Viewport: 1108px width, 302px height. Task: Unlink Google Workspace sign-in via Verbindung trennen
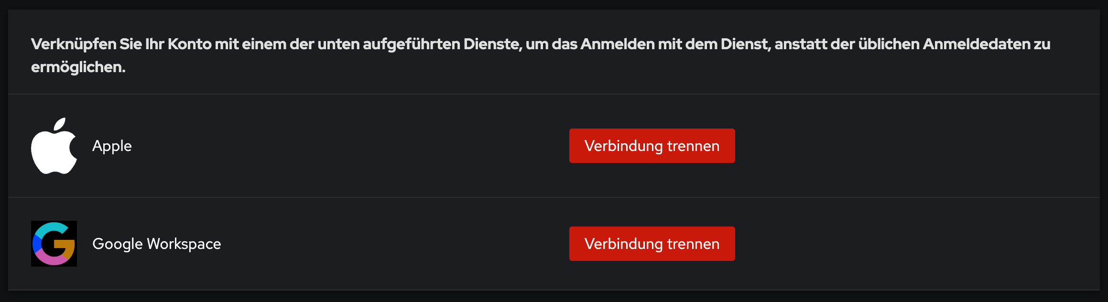point(652,244)
